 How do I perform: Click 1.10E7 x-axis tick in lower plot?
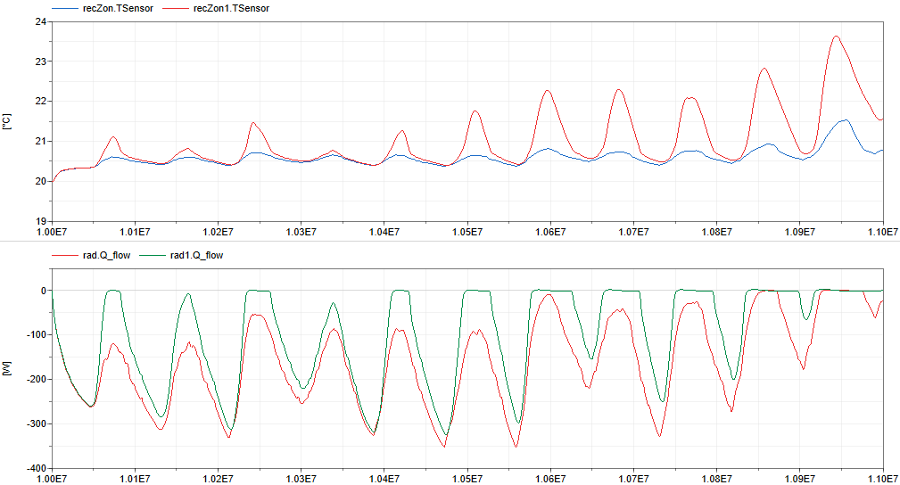(x=881, y=479)
